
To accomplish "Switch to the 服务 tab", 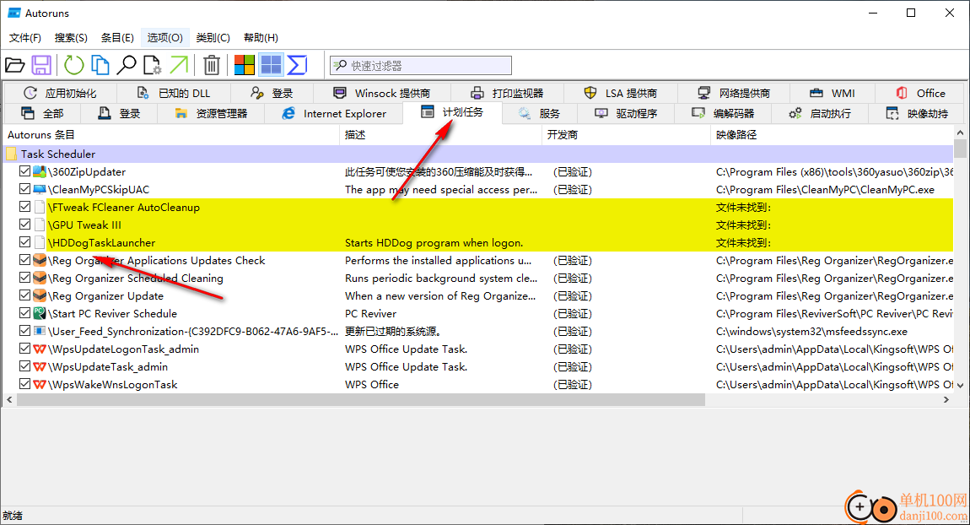I will tap(539, 113).
